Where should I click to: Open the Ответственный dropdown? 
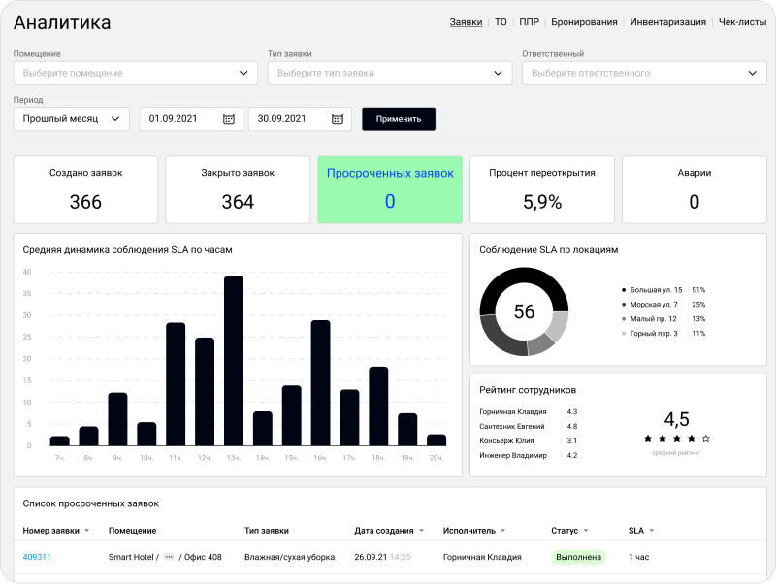753,73
